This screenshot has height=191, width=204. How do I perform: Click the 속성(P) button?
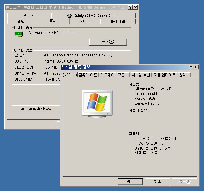108,42
